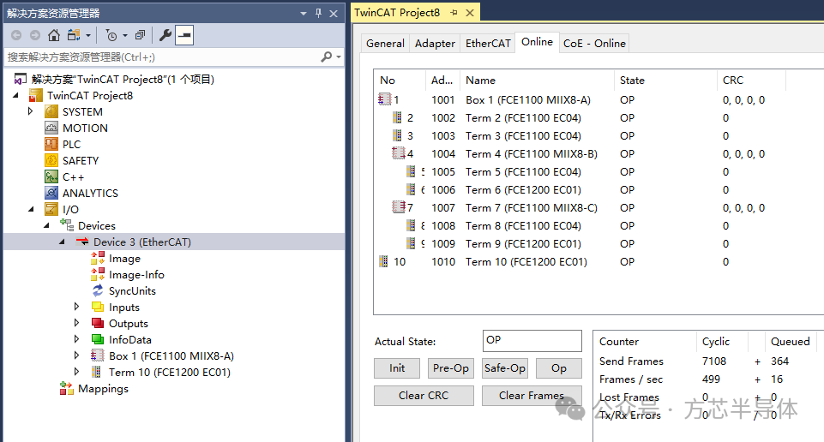Toggle auto-hide pin of Solution Explorer panel
Screen dimensions: 824x442
(318, 13)
